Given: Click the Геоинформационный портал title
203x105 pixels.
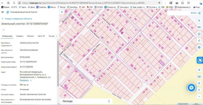Looking at the screenshot, I should 24,12.
